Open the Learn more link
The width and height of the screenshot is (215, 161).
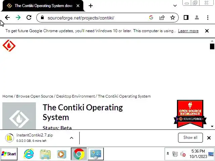188,31
